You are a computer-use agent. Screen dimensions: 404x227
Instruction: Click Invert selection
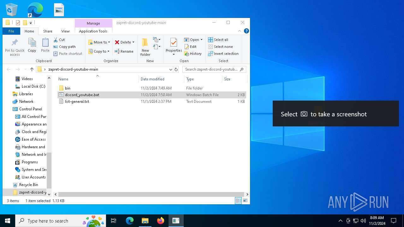tap(223, 54)
